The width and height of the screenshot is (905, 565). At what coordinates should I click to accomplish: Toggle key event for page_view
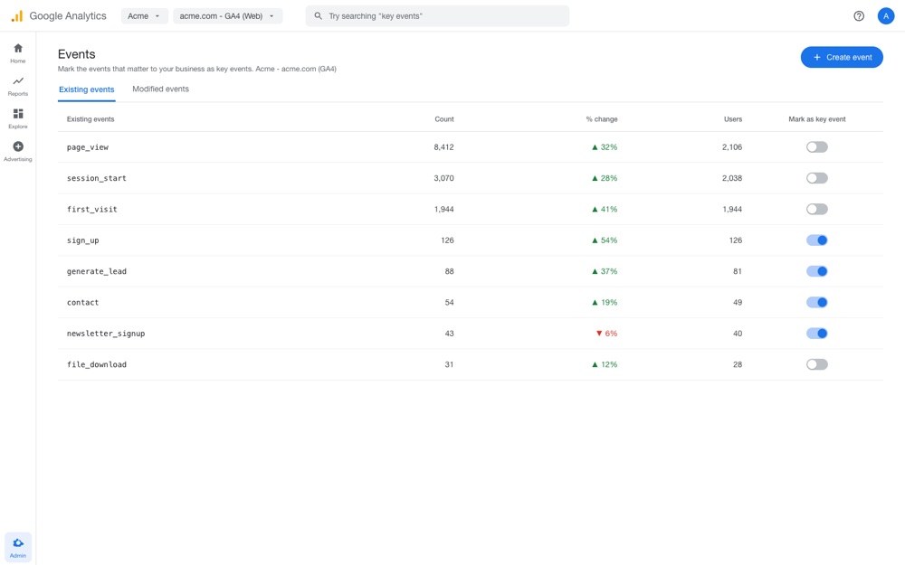tap(816, 147)
